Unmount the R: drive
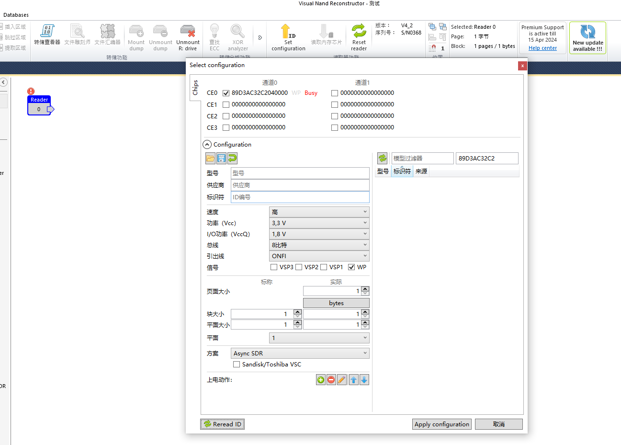The width and height of the screenshot is (621, 445). coord(188,37)
